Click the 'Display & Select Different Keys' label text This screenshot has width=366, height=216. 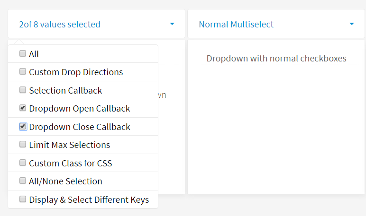89,200
